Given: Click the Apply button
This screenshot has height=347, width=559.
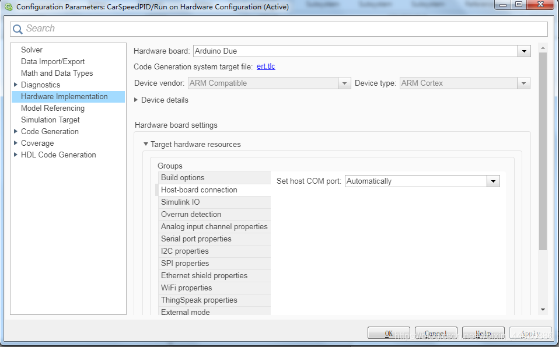Looking at the screenshot, I should coord(530,334).
